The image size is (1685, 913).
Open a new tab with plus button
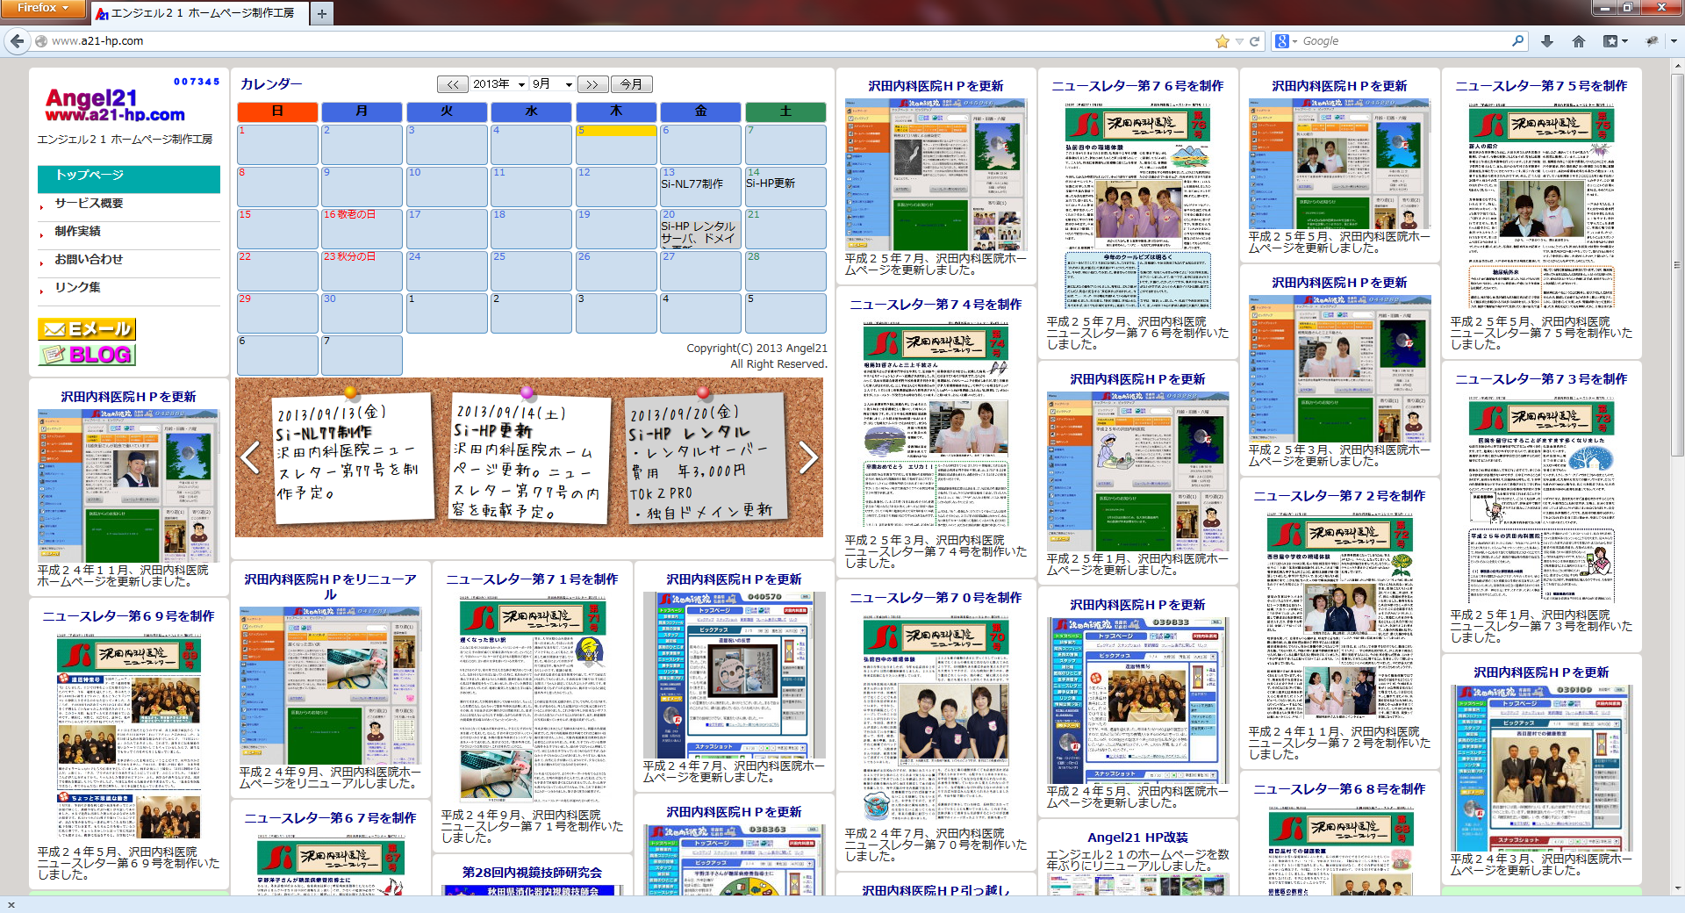coord(321,13)
